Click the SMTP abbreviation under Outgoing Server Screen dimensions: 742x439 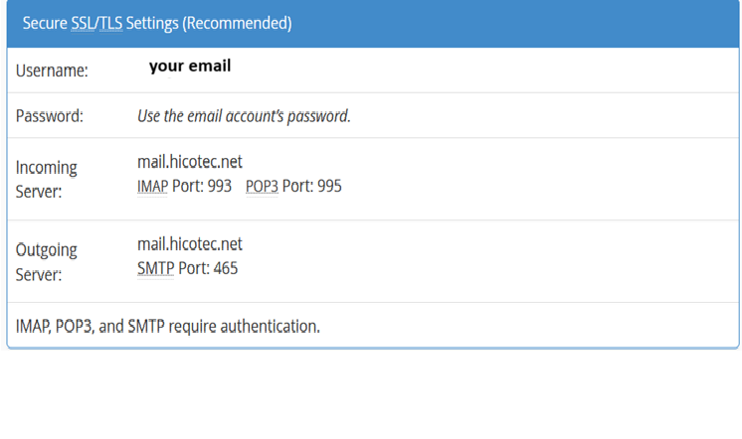[x=156, y=268]
